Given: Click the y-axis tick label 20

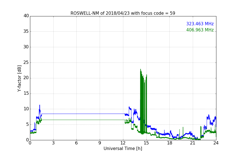Looking at the screenshot, I should click(x=26, y=78).
